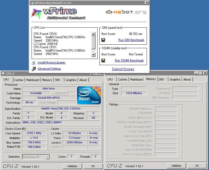This screenshot has height=170, width=209.
Task: Click 1024M Best Score Not Tested text
Action: click(136, 54)
